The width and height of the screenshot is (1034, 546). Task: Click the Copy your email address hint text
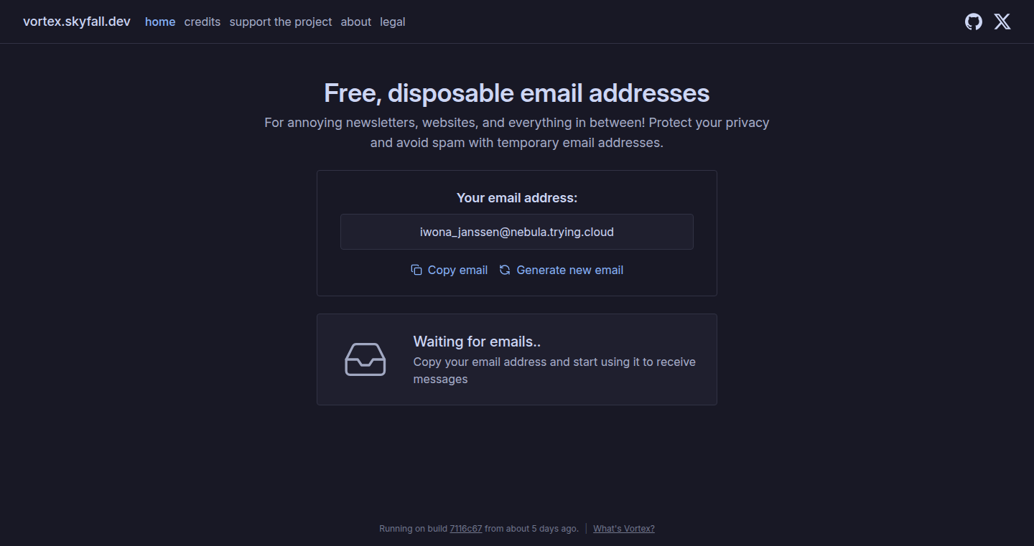(554, 370)
